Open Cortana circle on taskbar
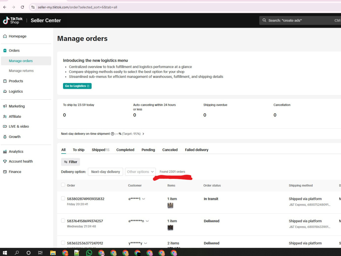This screenshot has height=256, width=341. coord(29,253)
